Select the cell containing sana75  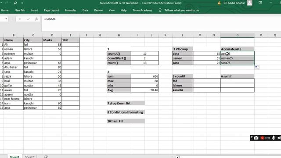[x=237, y=63]
